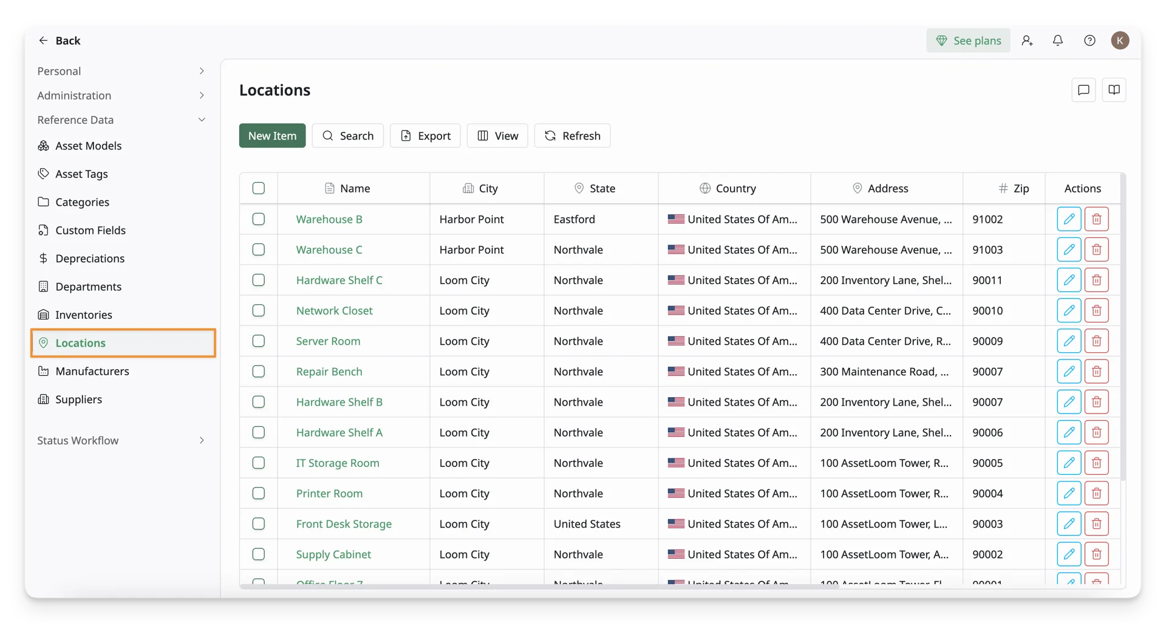This screenshot has width=1166, height=623.
Task: Collapse the Reference Data section
Action: (121, 120)
